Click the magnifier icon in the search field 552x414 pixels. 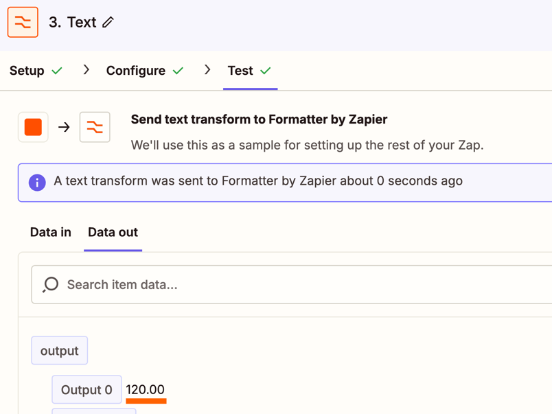pyautogui.click(x=50, y=284)
